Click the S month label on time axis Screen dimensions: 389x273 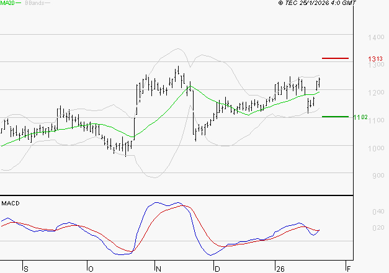pos(26,269)
